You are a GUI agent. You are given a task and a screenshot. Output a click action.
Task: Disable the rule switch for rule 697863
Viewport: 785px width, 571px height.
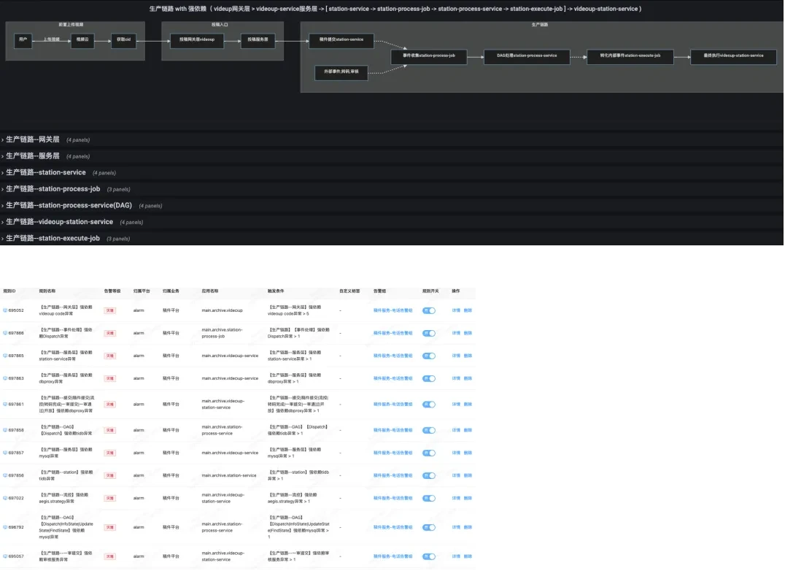(428, 378)
